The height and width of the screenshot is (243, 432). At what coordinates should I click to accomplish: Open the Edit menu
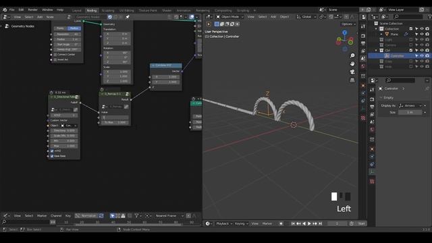[21, 9]
